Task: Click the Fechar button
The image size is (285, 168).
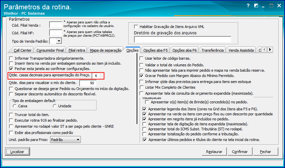Action: [x=266, y=151]
